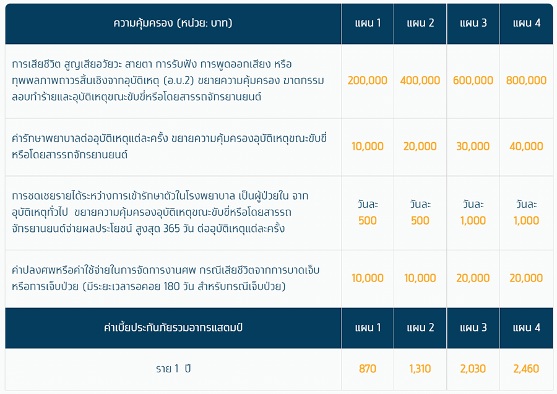Click the ค่าเบี้ยประกันภัยรวมอากรแสตมป์ header

point(173,327)
